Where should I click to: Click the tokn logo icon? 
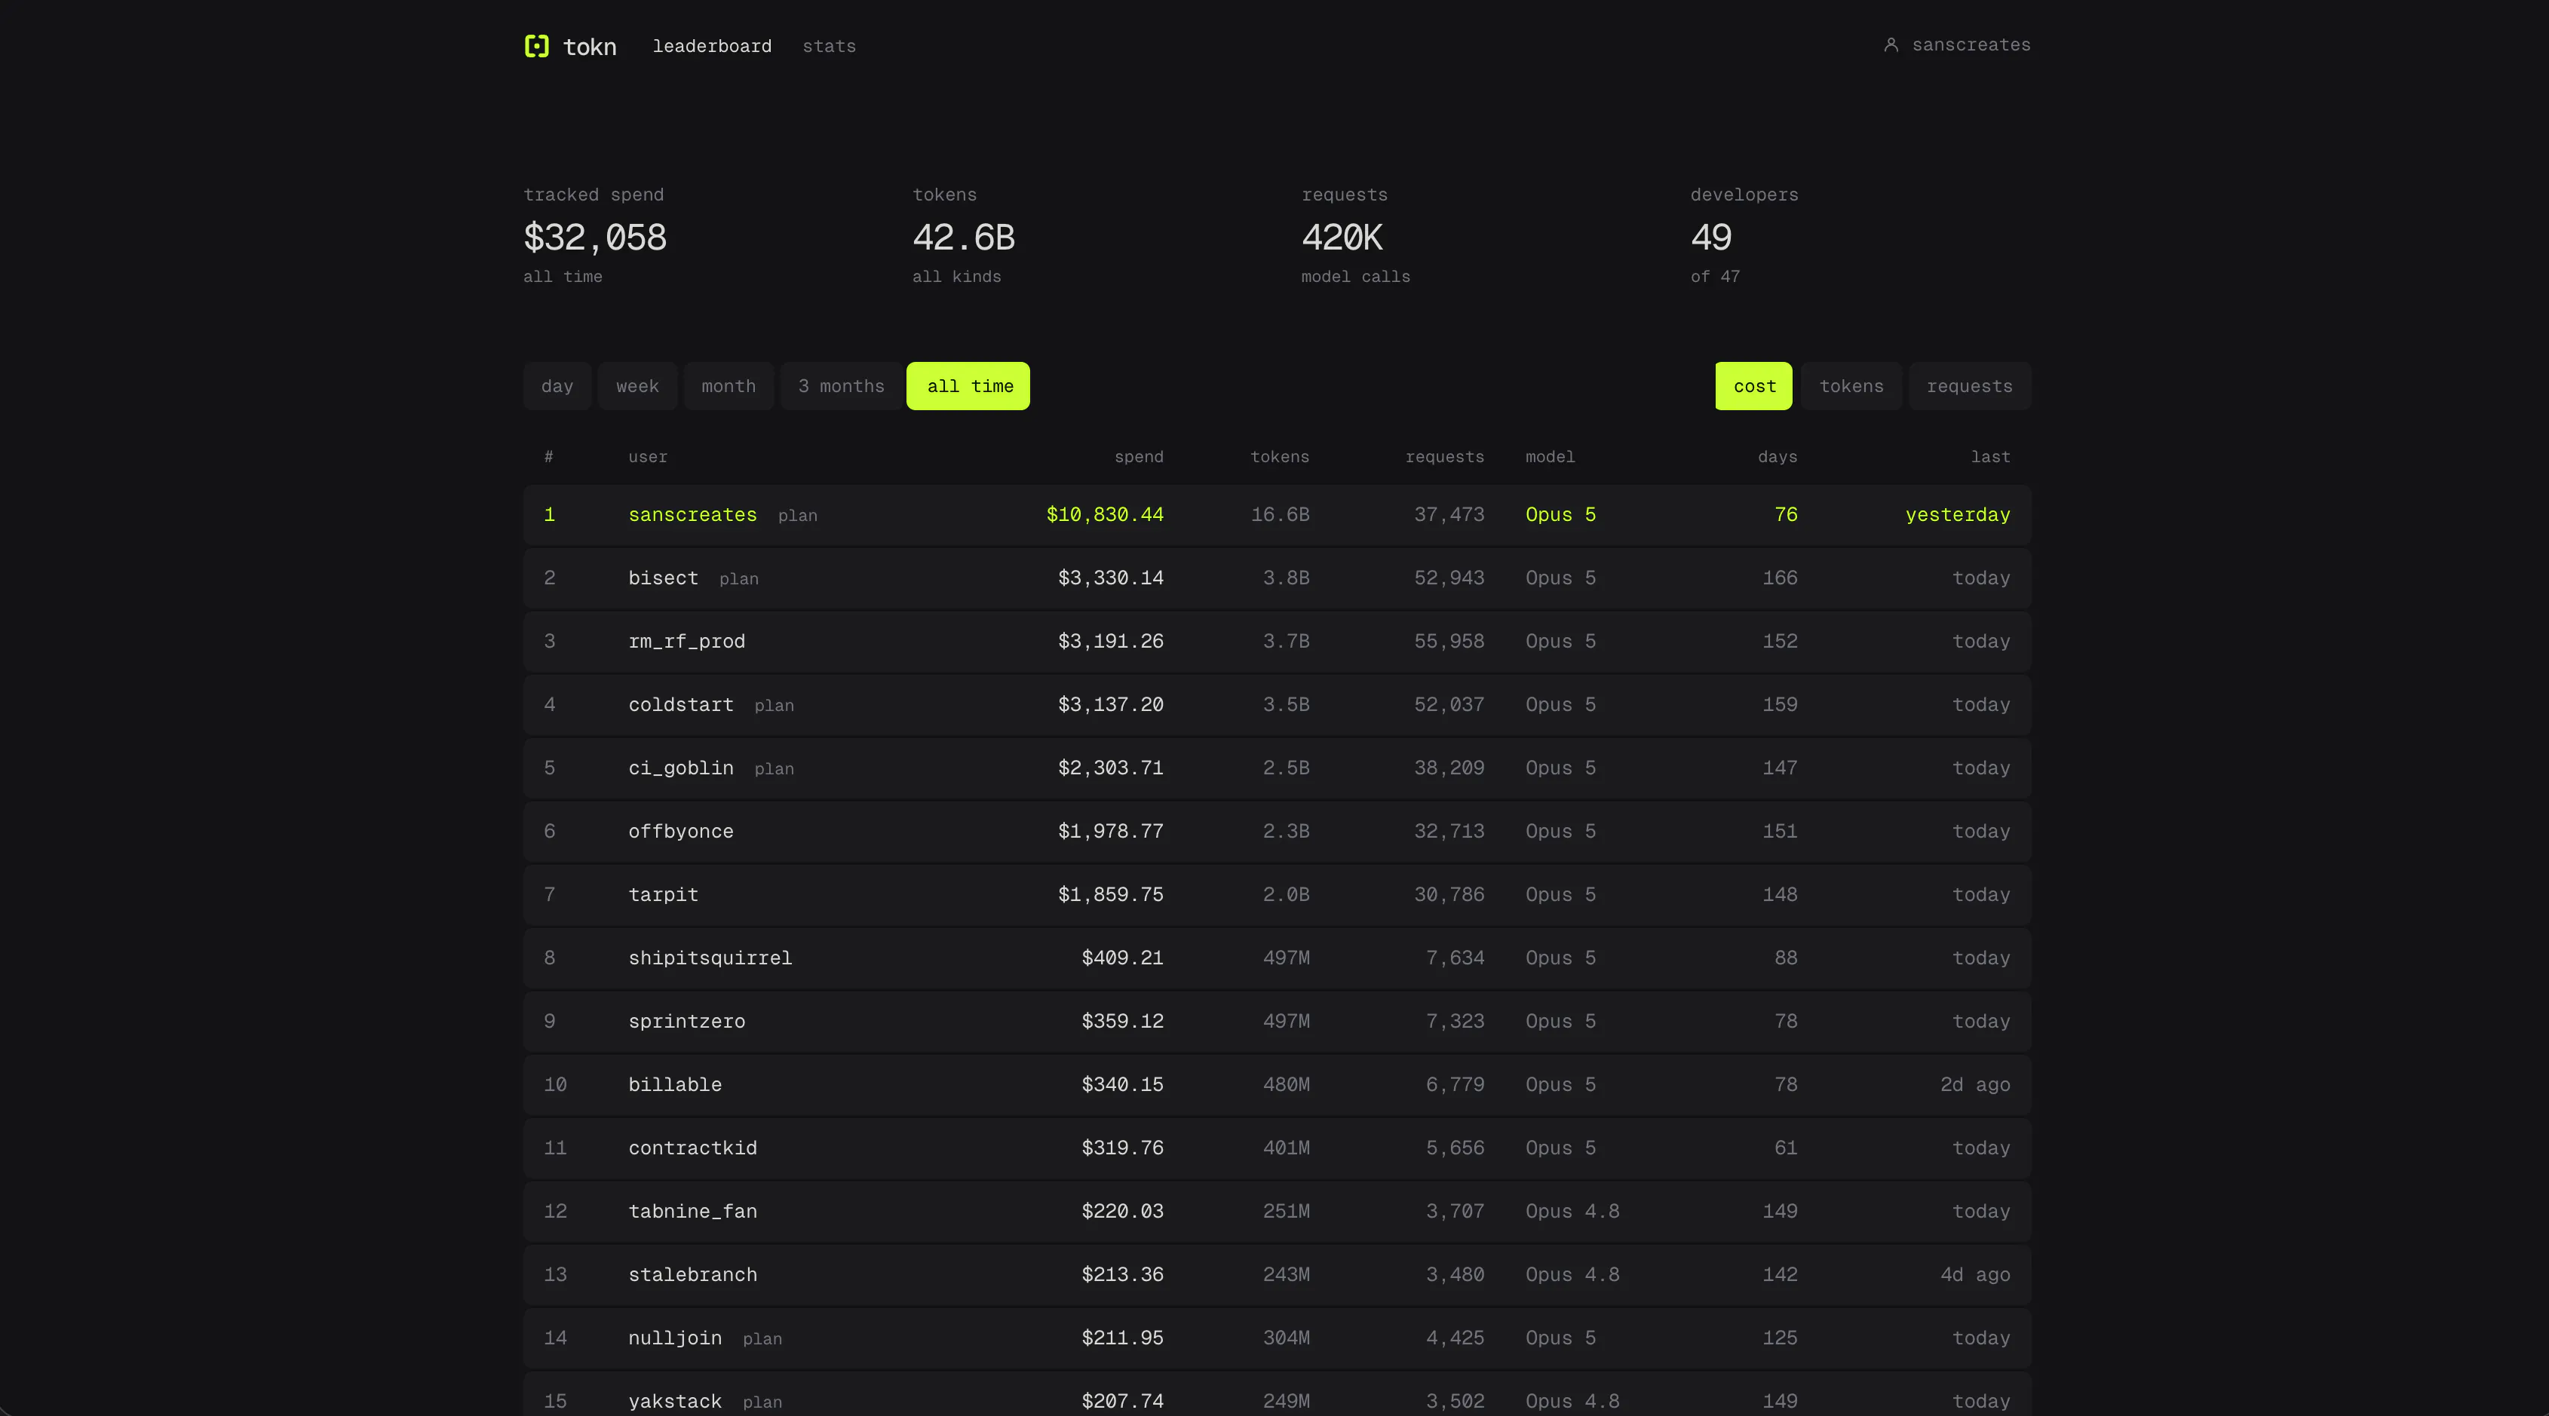tap(536, 45)
